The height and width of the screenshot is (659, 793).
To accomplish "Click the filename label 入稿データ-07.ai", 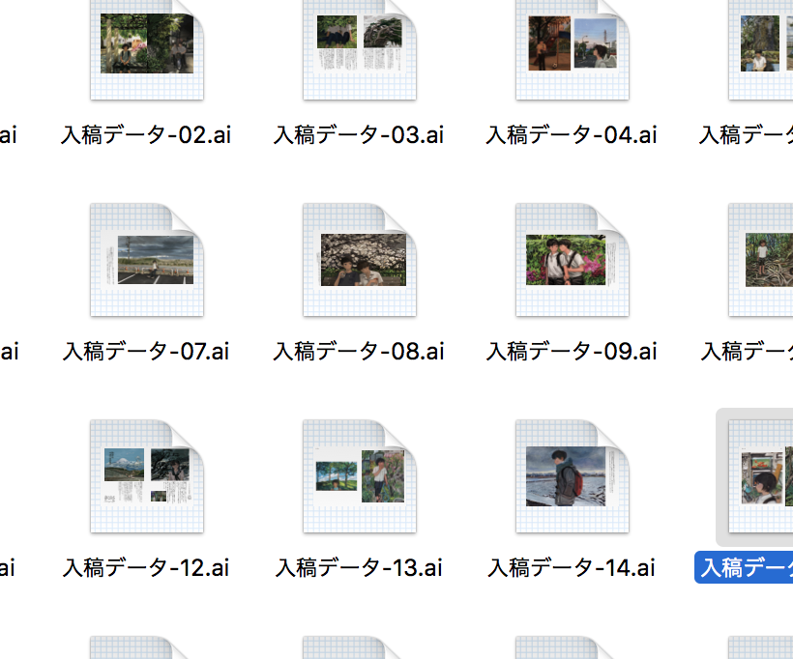I will pos(146,351).
